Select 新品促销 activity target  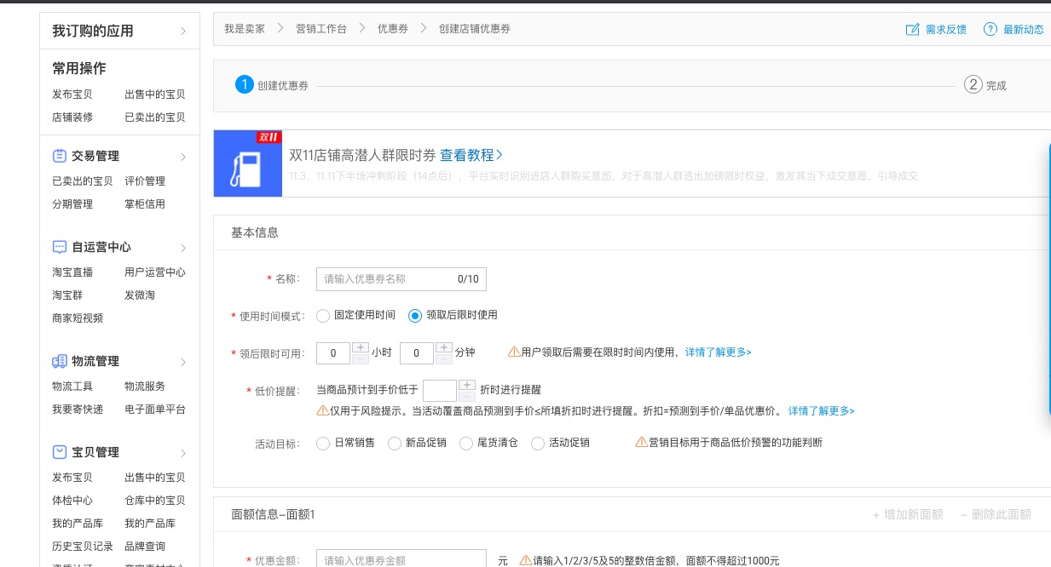[x=395, y=444]
